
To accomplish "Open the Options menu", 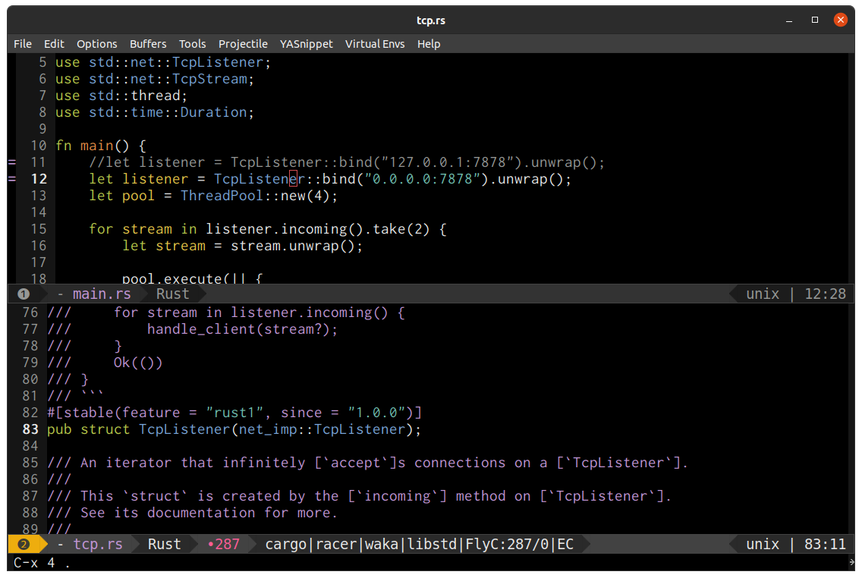I will click(97, 44).
